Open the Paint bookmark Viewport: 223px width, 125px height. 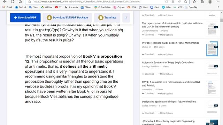coord(155,7)
